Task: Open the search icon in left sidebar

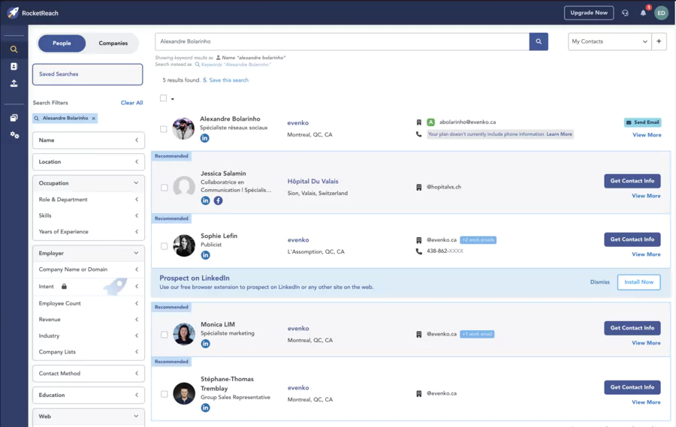Action: (14, 49)
